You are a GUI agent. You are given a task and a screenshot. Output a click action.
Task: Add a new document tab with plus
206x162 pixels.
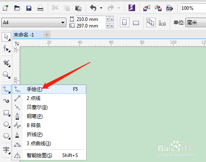click(47, 35)
